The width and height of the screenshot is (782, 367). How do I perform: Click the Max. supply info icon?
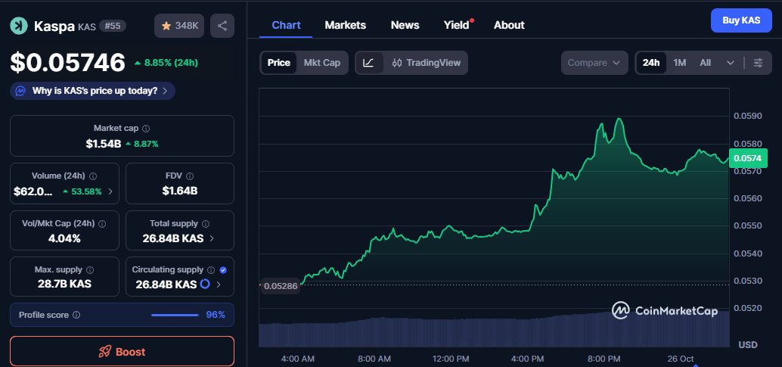(90, 269)
